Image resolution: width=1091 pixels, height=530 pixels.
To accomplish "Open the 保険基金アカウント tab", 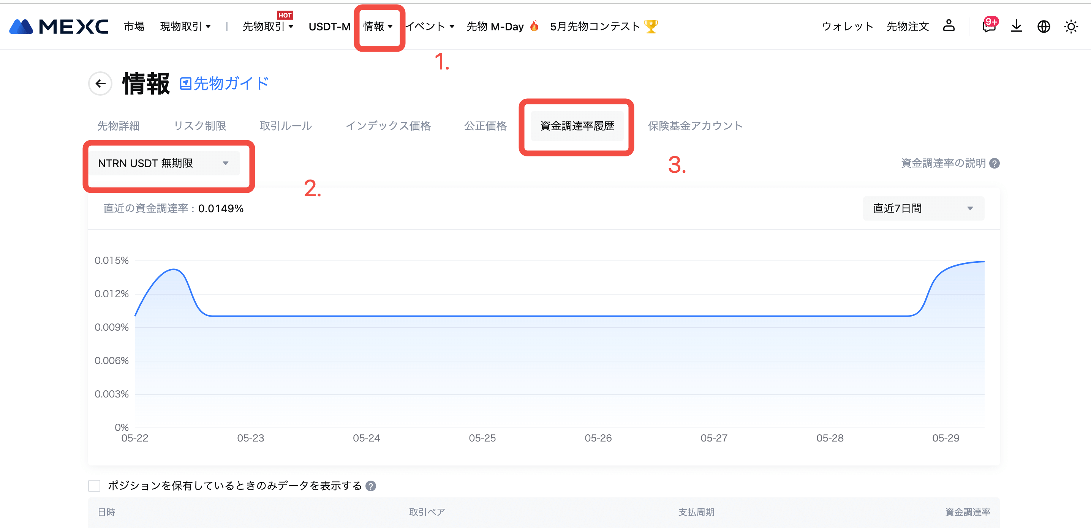I will click(695, 126).
